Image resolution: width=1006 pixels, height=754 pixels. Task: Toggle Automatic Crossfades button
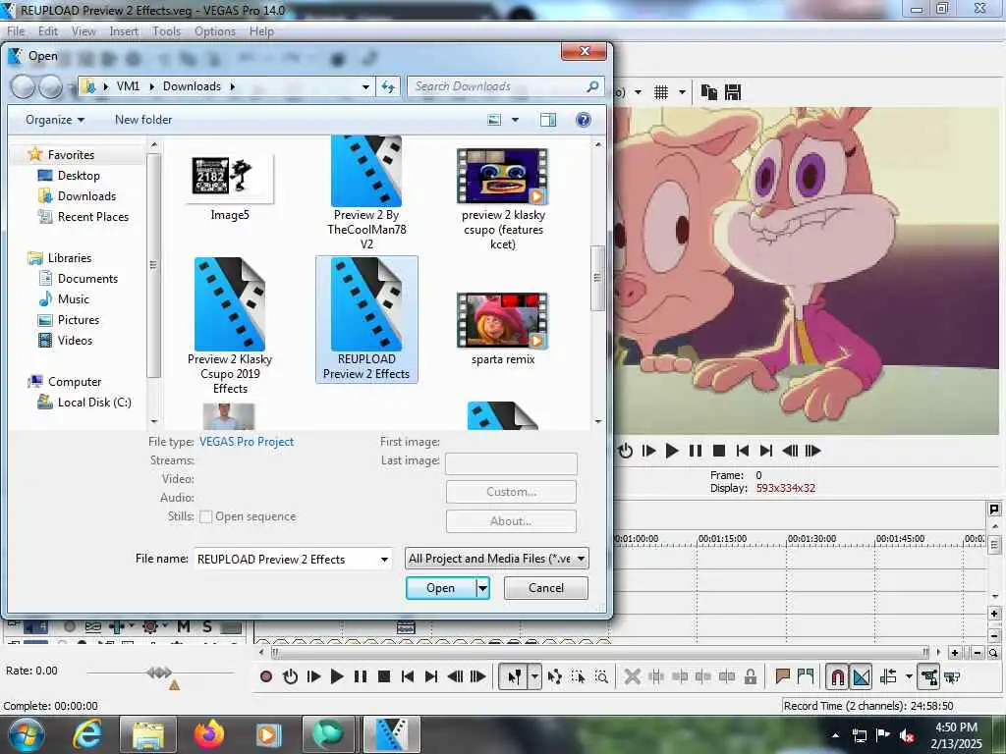tap(861, 676)
